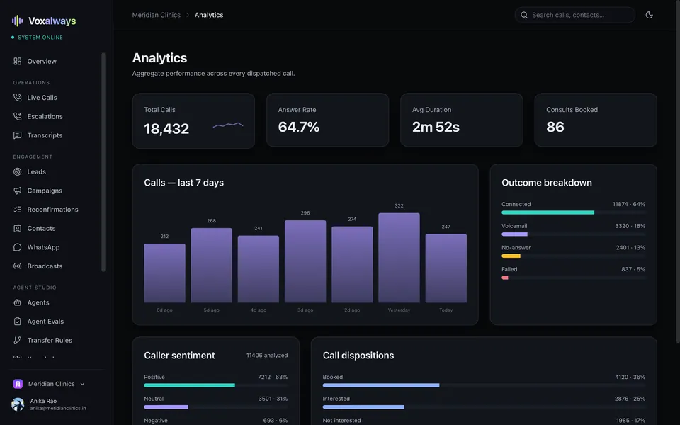Go to the Agent Evals label

[x=45, y=322]
